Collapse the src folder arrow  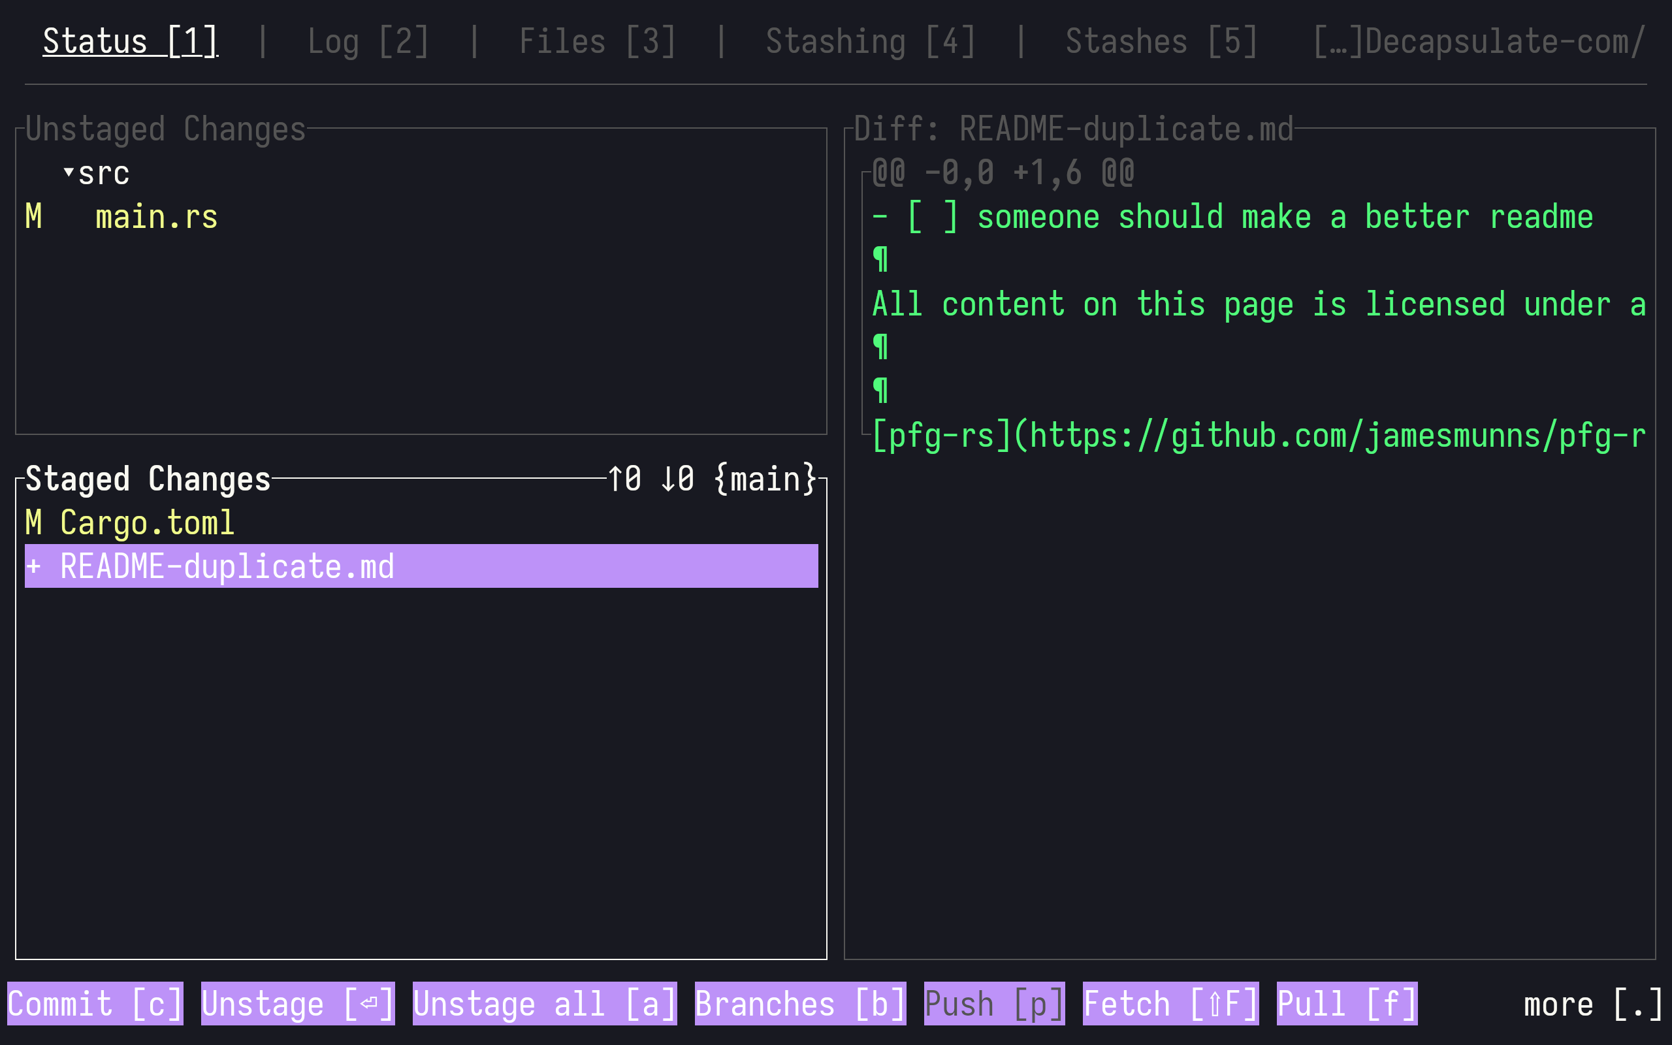coord(69,171)
